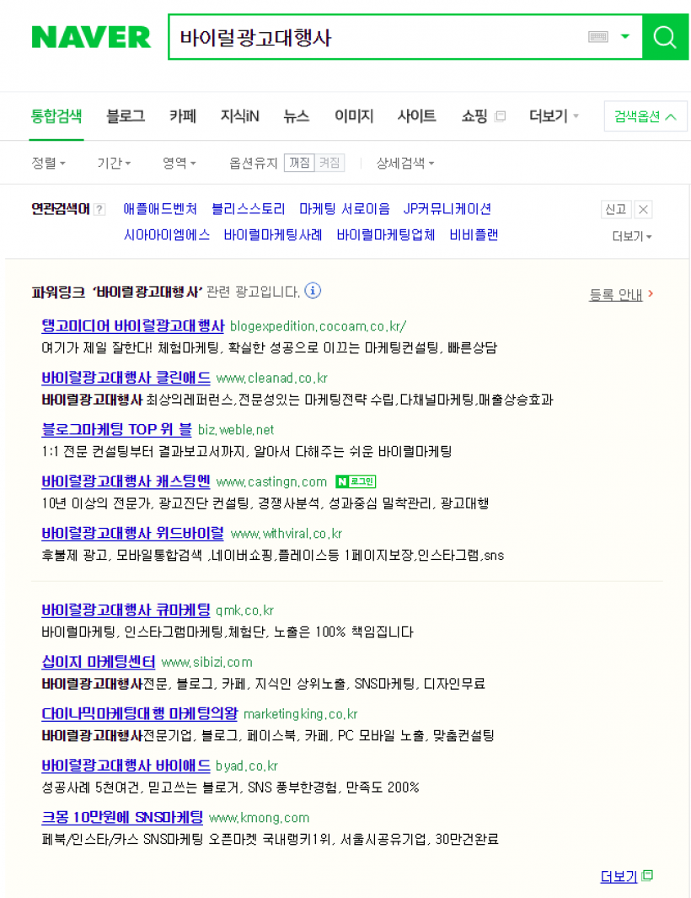Open the 기간 period dropdown
Viewport: 691px width, 898px height.
[x=114, y=164]
